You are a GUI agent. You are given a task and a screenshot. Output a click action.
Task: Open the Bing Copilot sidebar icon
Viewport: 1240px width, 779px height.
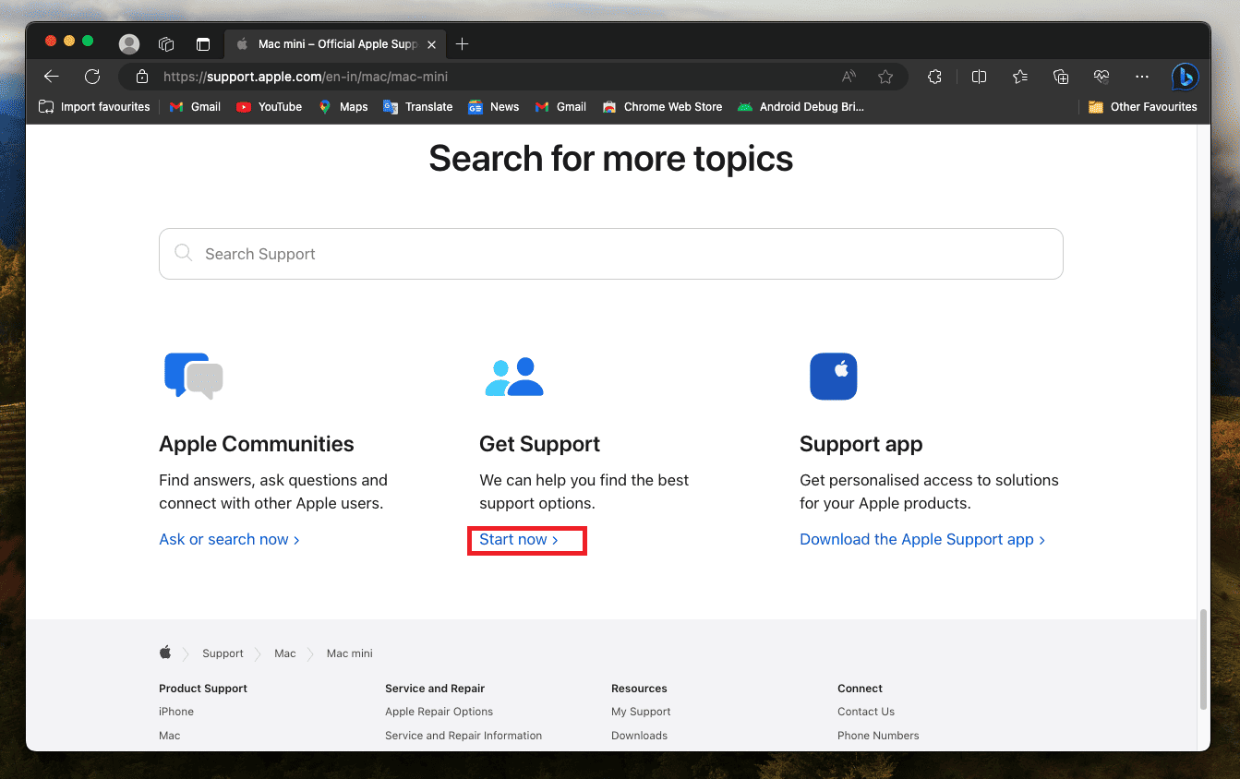point(1185,77)
